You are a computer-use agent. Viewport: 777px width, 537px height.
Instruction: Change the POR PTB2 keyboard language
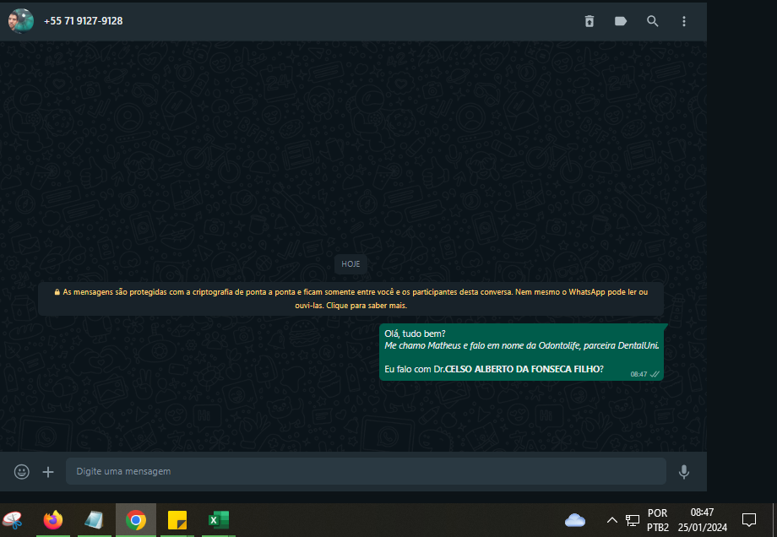point(658,520)
